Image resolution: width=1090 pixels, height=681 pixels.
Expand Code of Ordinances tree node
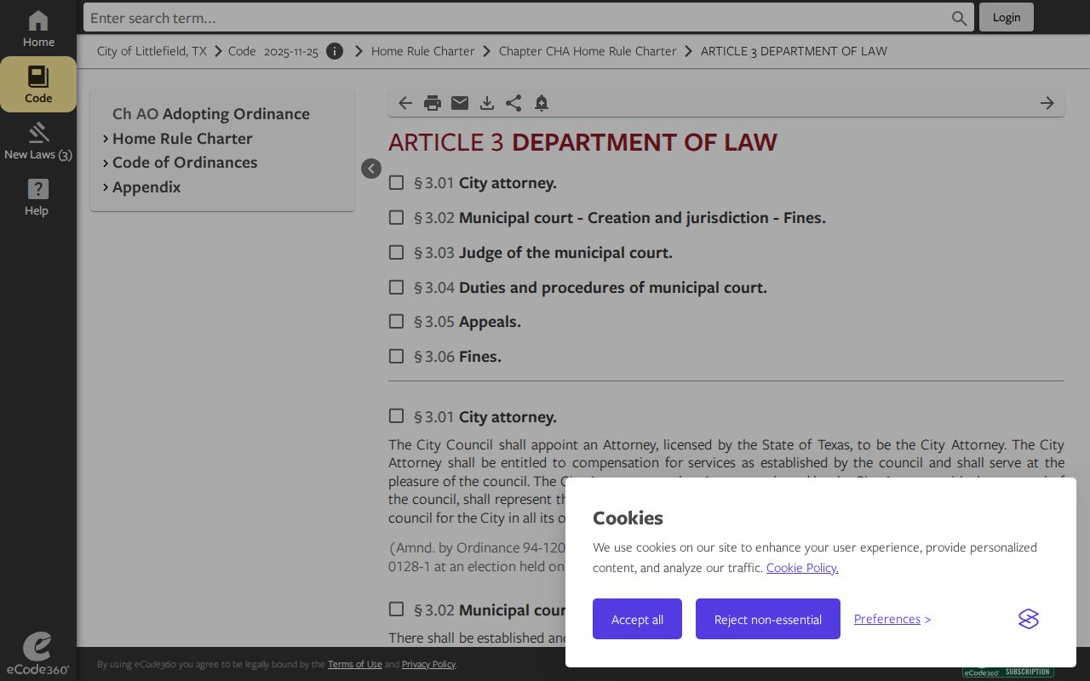point(106,163)
